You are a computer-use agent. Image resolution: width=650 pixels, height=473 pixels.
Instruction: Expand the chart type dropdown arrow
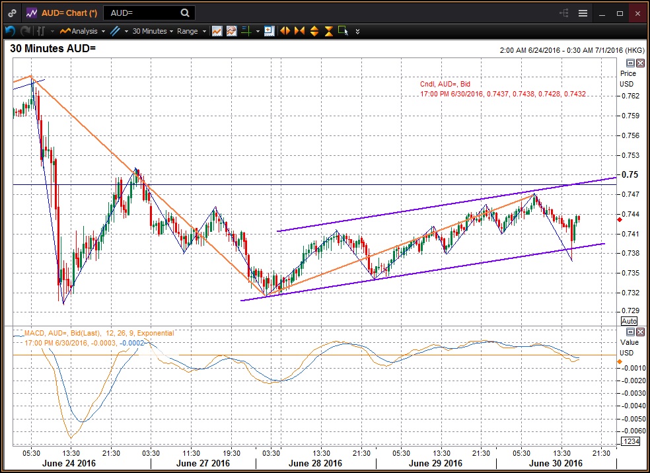(52, 31)
